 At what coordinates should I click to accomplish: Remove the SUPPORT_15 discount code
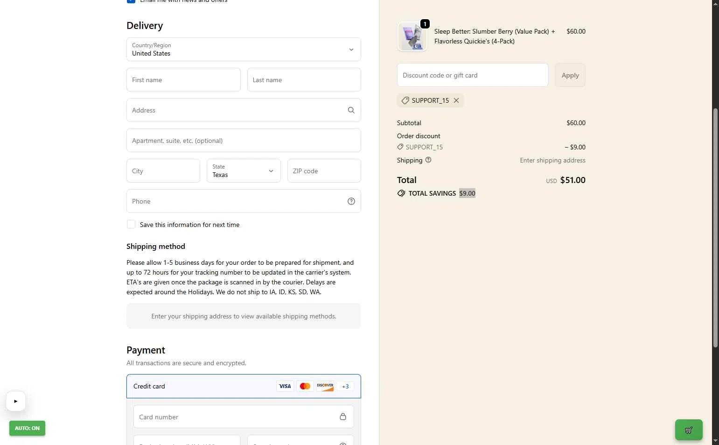[x=456, y=100]
